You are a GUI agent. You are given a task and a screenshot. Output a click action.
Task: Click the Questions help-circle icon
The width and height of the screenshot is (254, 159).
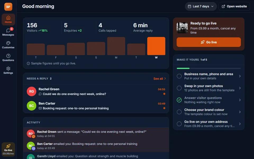point(8,56)
